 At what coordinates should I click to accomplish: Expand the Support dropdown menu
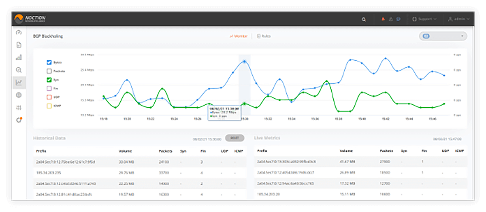pos(424,19)
